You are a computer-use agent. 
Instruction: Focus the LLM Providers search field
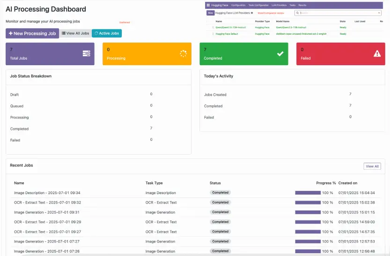tap(338, 13)
